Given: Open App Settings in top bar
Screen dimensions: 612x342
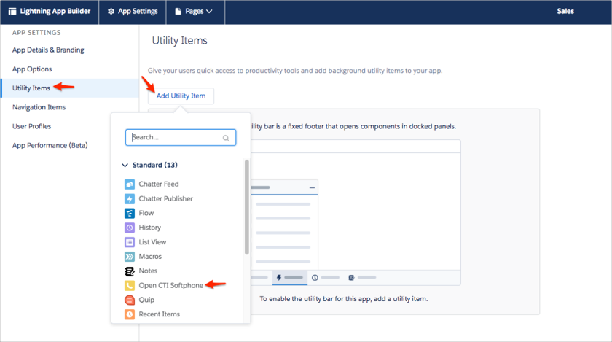Looking at the screenshot, I should [x=133, y=12].
